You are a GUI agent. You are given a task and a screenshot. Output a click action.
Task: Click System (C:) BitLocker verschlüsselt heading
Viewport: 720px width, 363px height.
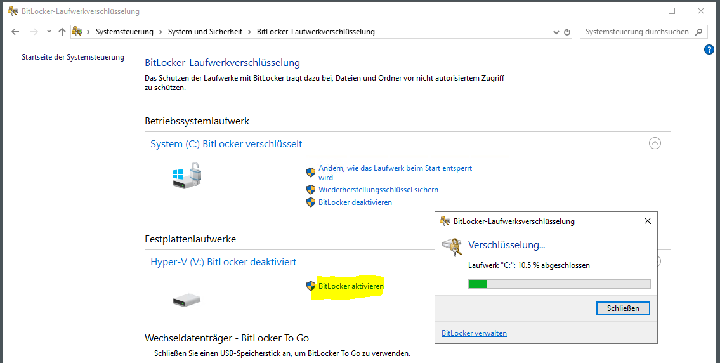click(226, 144)
